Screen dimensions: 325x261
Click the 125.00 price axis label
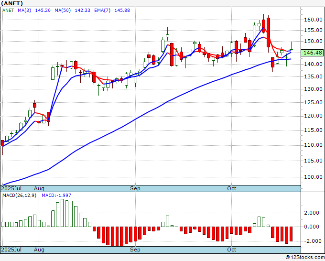313,102
